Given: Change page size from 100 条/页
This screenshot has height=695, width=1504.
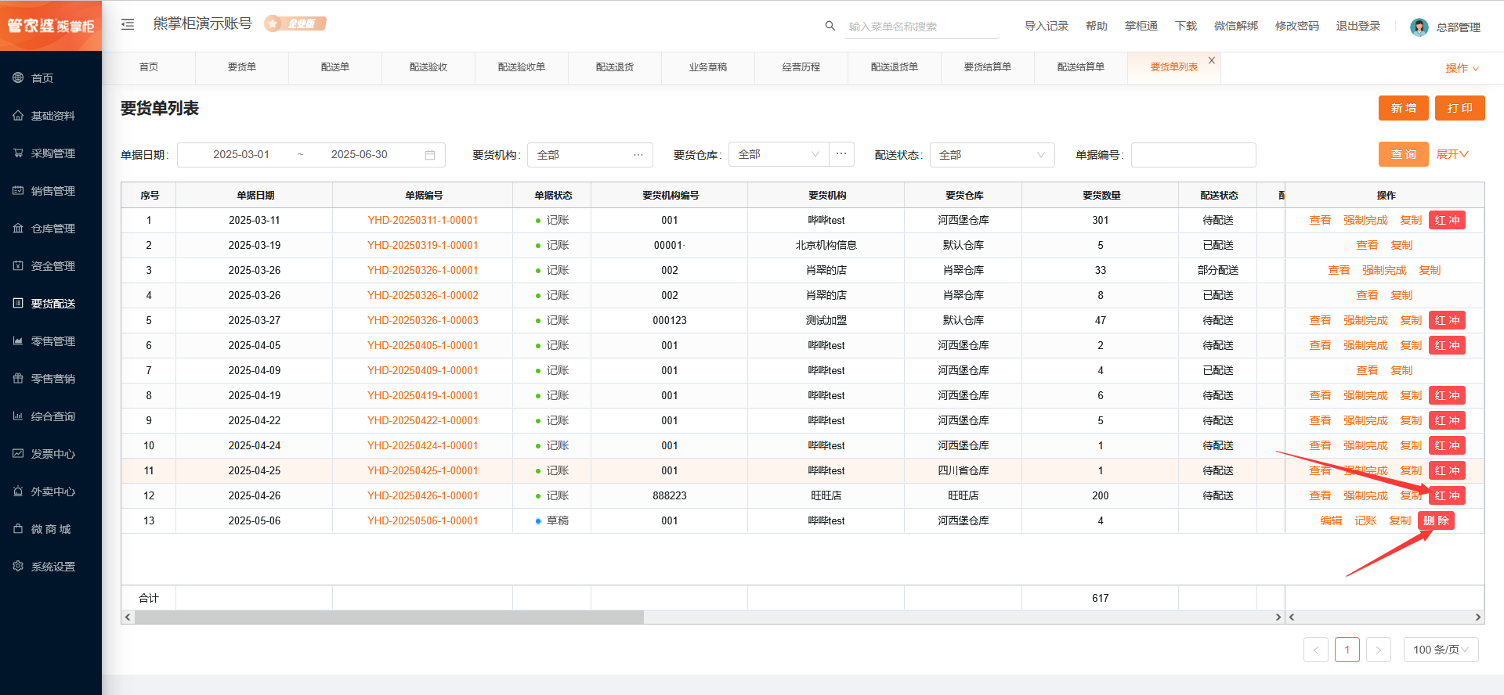Looking at the screenshot, I should coord(1441,650).
